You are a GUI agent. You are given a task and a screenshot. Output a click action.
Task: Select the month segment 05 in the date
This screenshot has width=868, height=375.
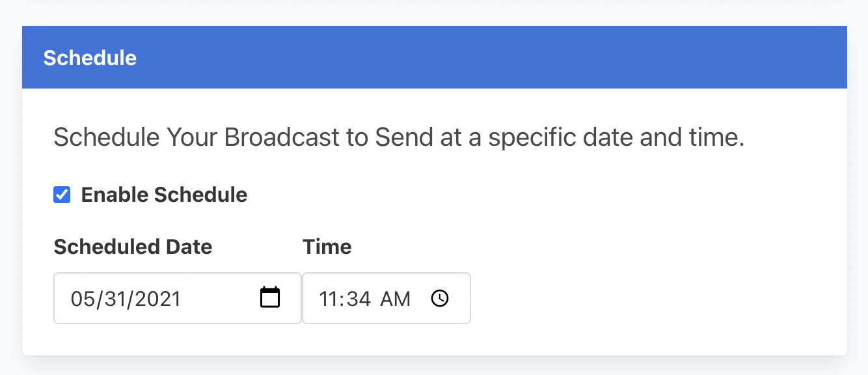[x=83, y=299]
